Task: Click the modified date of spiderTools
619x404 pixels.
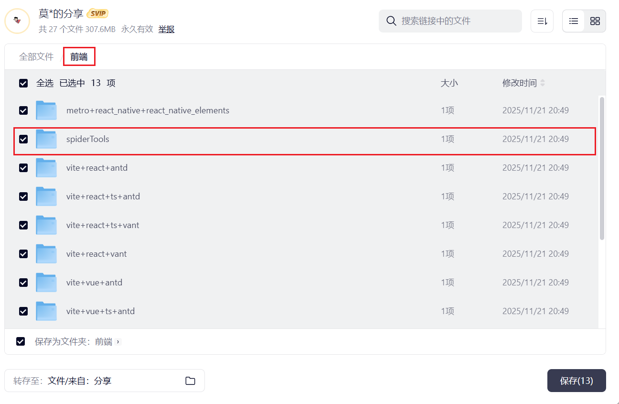Action: point(535,139)
